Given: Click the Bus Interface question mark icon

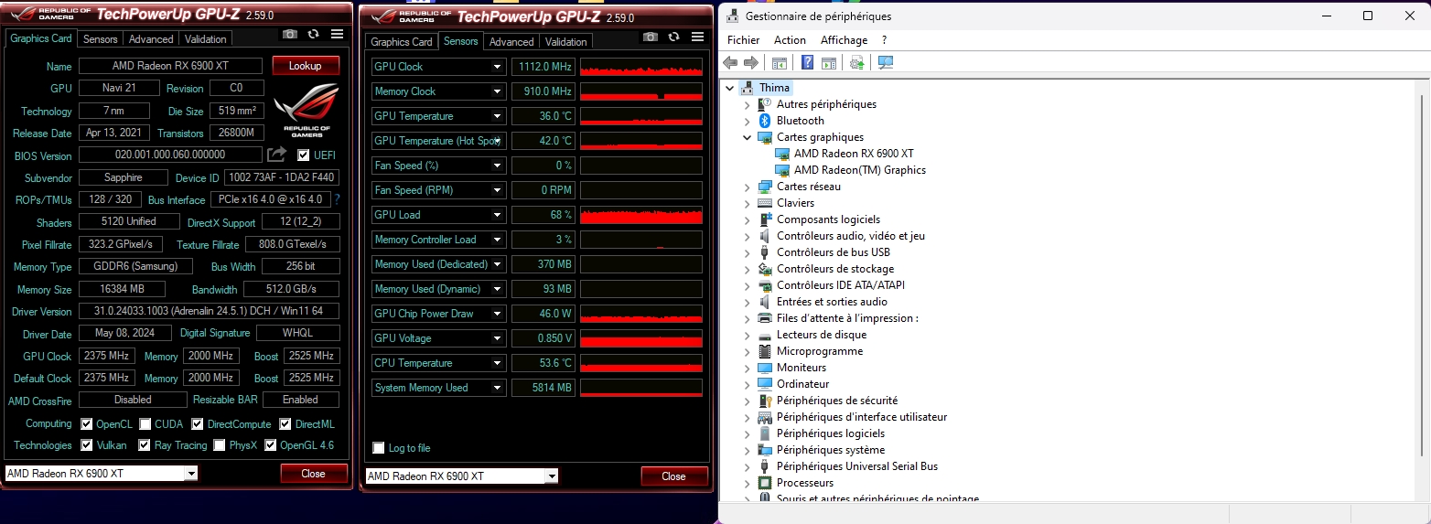Looking at the screenshot, I should pos(338,199).
